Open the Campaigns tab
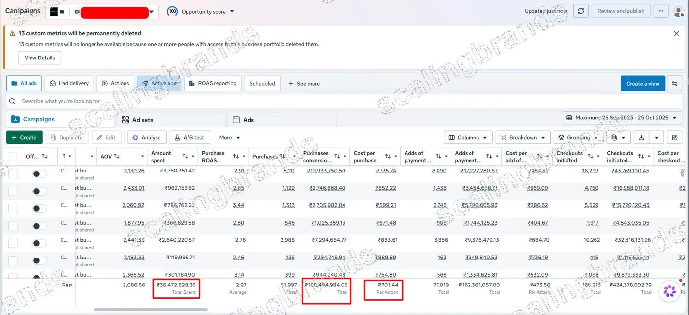Screen dimensions: 689x315 click(x=60, y=119)
